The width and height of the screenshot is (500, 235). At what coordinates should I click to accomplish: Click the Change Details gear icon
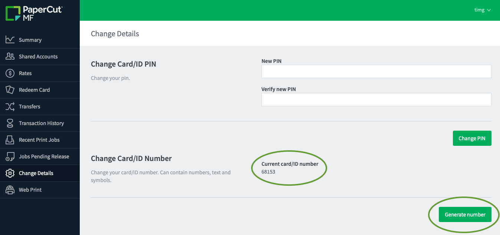[10, 173]
